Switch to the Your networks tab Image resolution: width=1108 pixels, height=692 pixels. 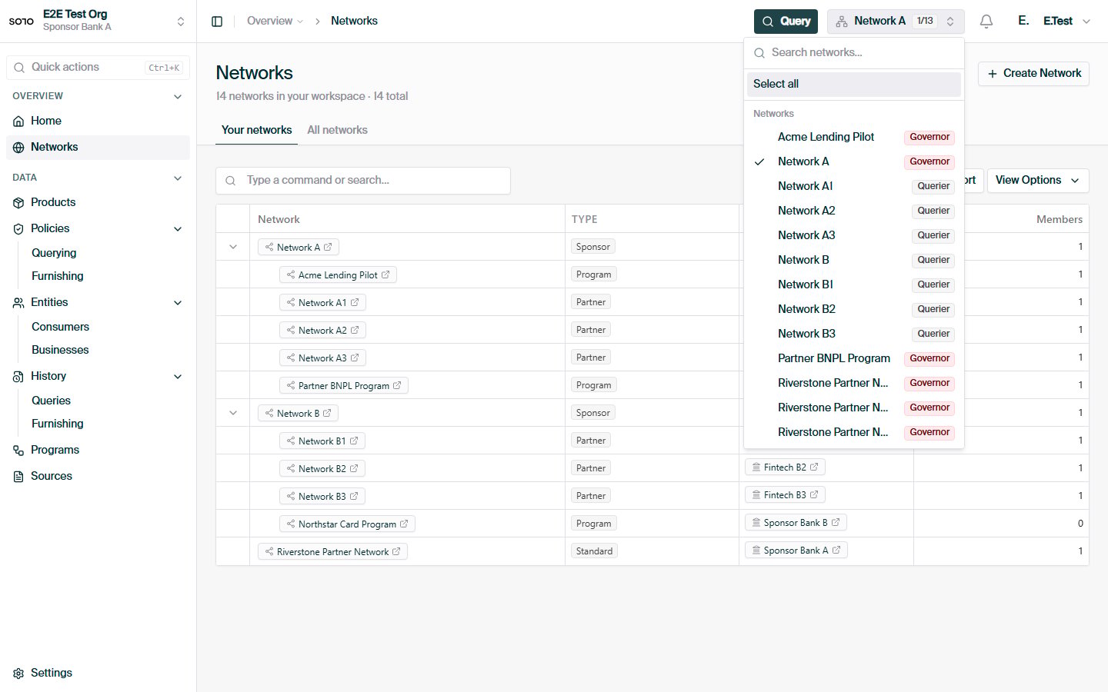(x=256, y=130)
